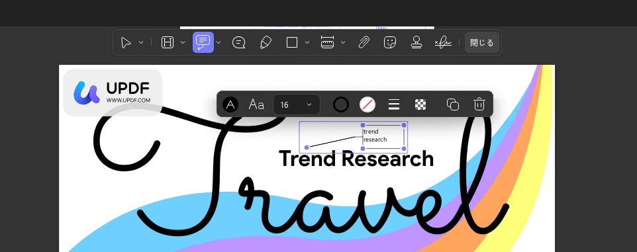The width and height of the screenshot is (637, 252).
Task: Open the opacity checkerboard option
Action: 420,105
